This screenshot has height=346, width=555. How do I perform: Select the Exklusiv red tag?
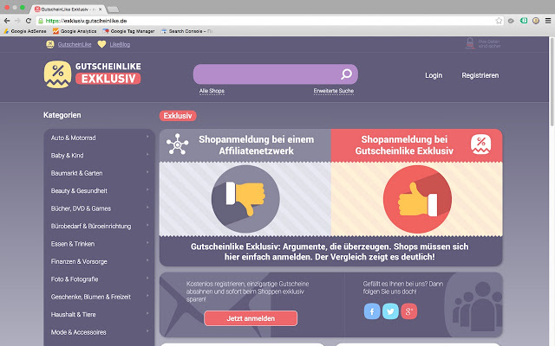coord(178,116)
